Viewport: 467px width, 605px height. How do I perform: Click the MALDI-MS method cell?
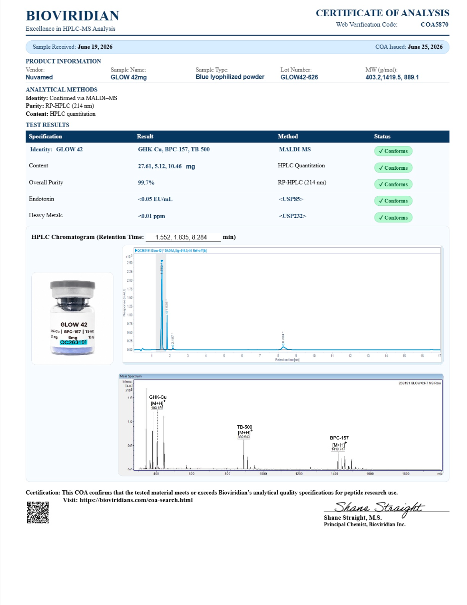pos(295,149)
